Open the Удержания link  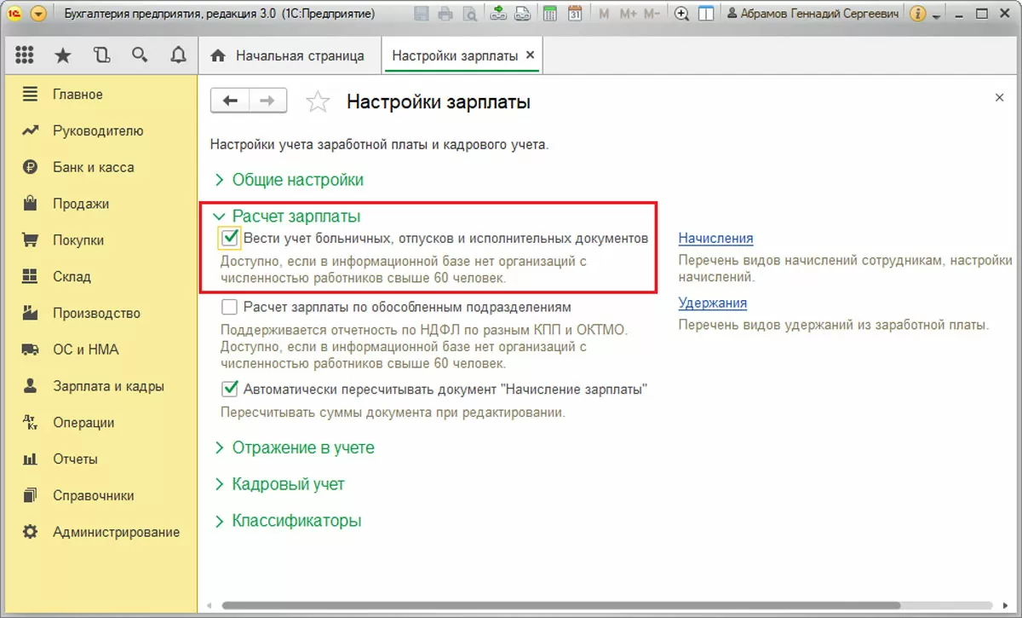point(713,303)
